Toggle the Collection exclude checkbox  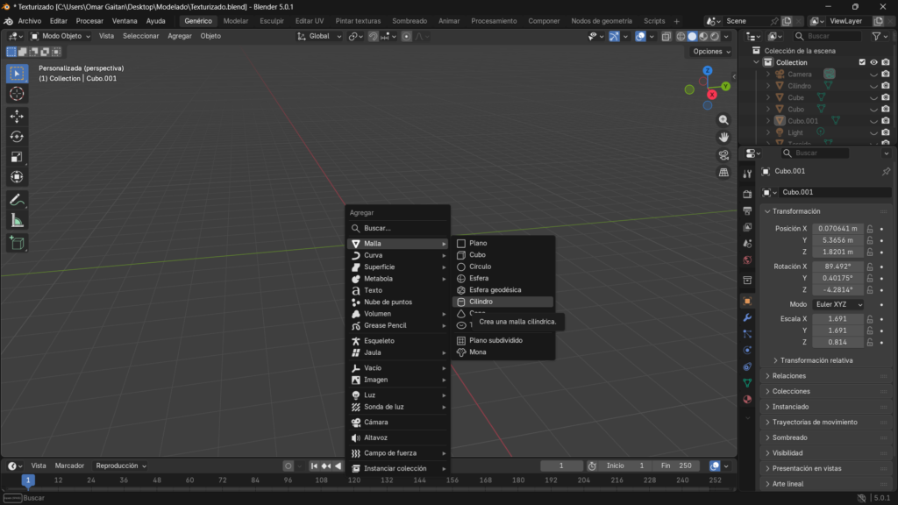(862, 62)
